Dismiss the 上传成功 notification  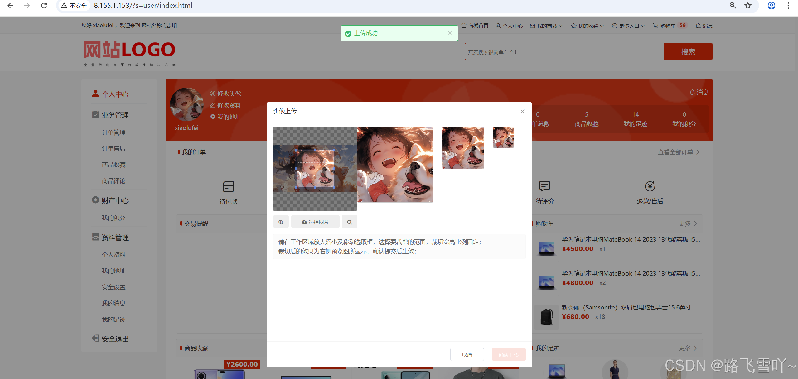pos(450,33)
